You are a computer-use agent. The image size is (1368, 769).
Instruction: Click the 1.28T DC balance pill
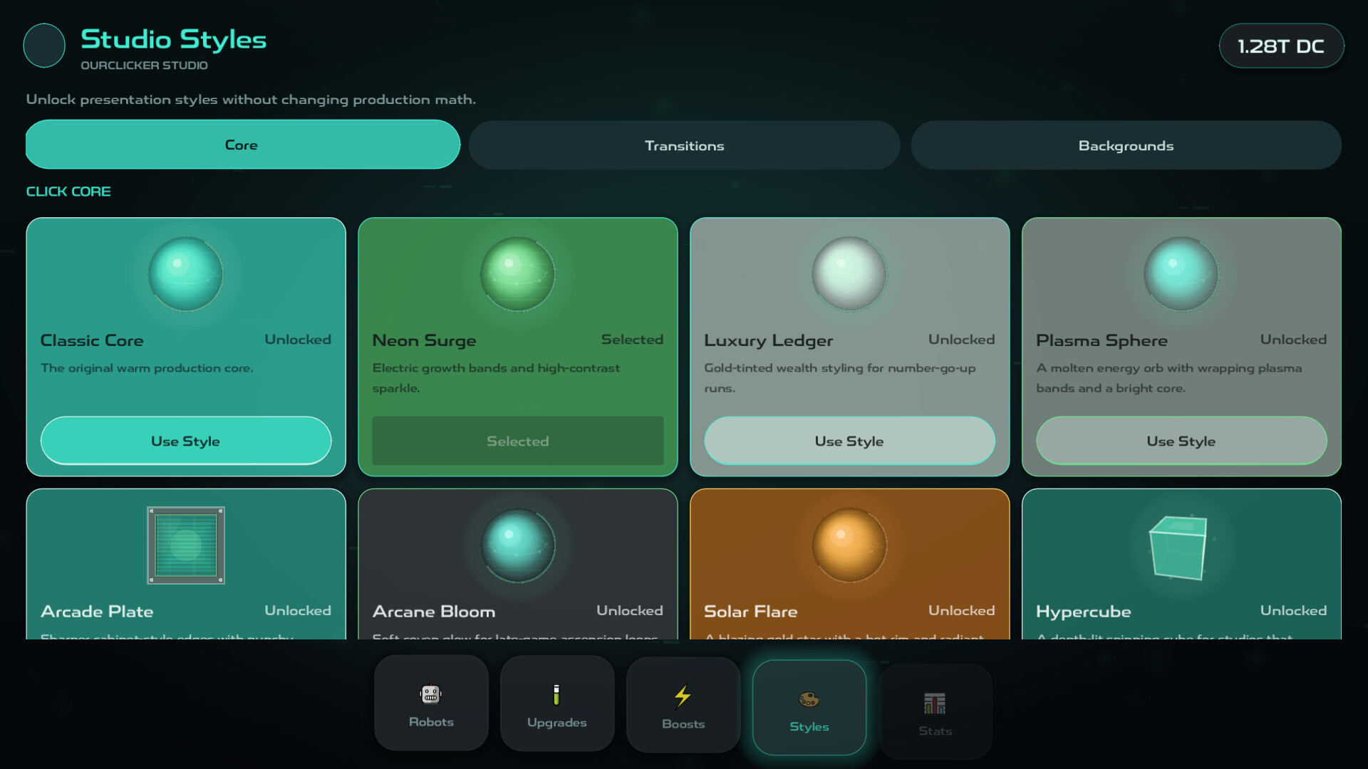click(x=1281, y=46)
